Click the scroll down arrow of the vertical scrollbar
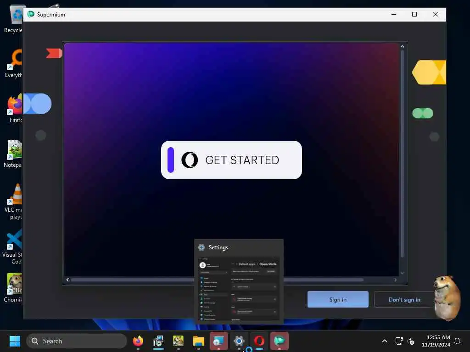The height and width of the screenshot is (352, 470). click(402, 273)
